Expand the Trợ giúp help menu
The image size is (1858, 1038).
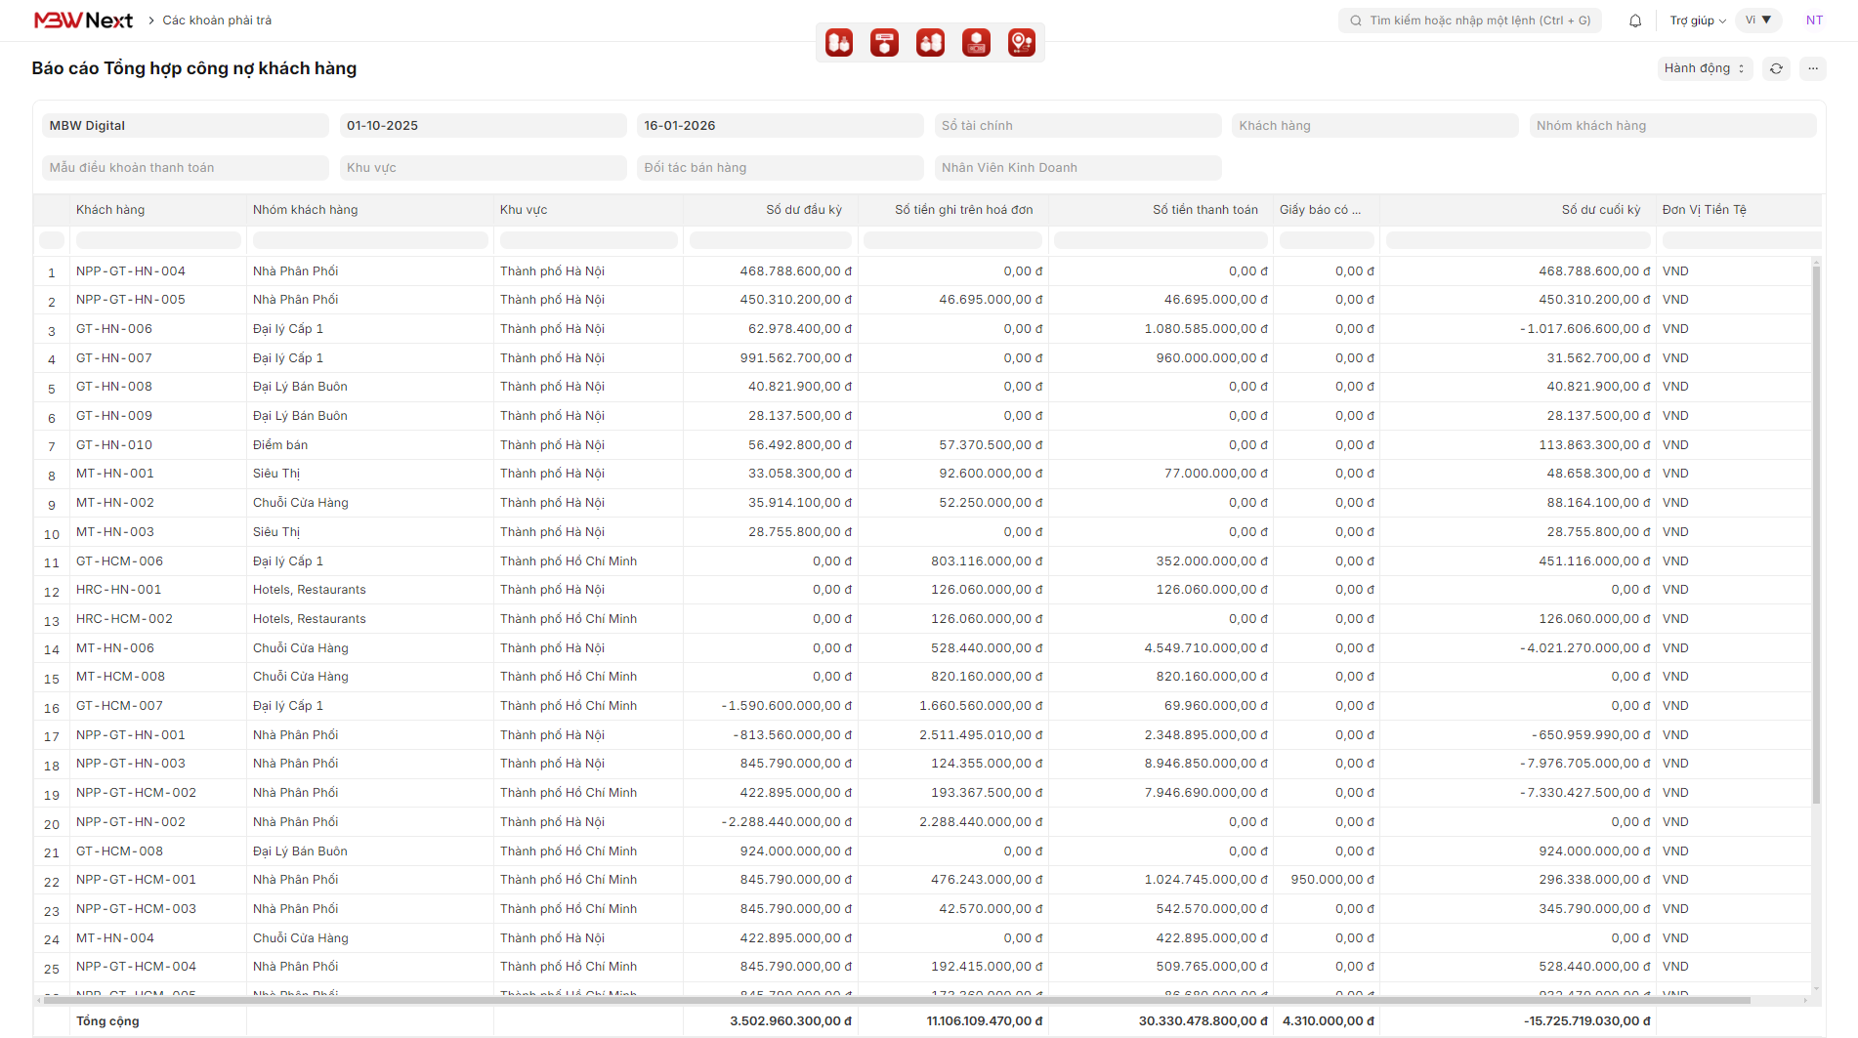[1697, 21]
